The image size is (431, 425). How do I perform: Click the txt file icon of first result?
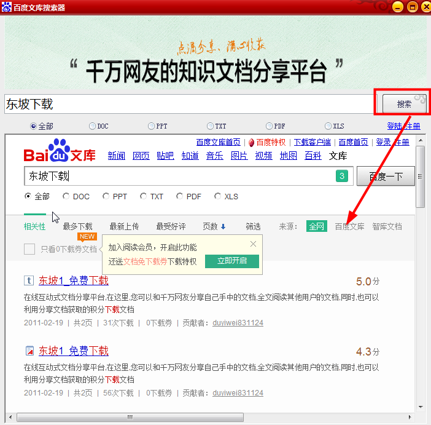pyautogui.click(x=29, y=280)
